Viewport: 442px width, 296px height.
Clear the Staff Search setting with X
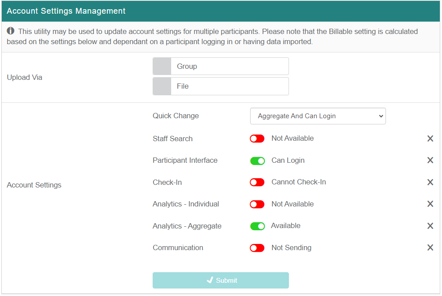coord(430,139)
